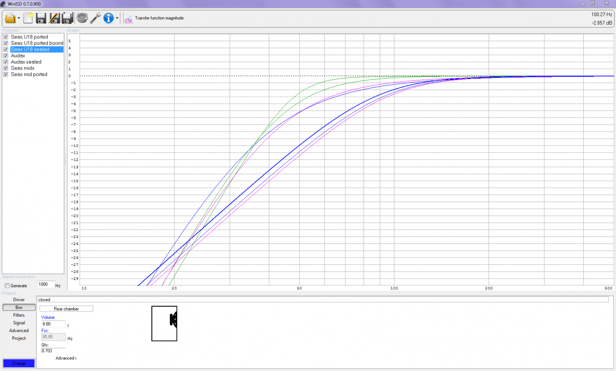Toggle the Audax sealed project checkbox

click(6, 62)
